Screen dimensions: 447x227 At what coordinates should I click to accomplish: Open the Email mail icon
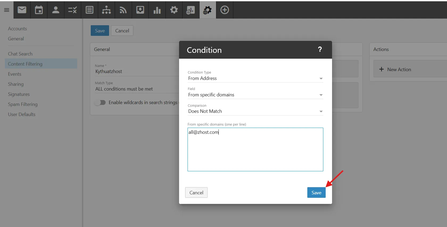(x=22, y=10)
